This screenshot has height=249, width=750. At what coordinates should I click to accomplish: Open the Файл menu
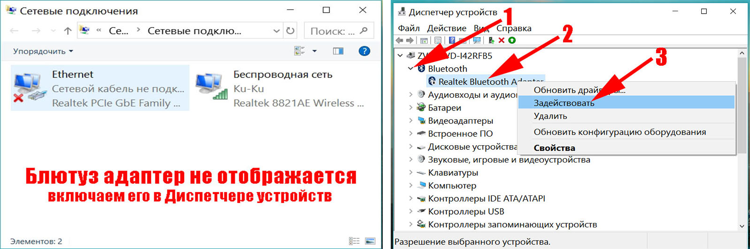[x=409, y=28]
